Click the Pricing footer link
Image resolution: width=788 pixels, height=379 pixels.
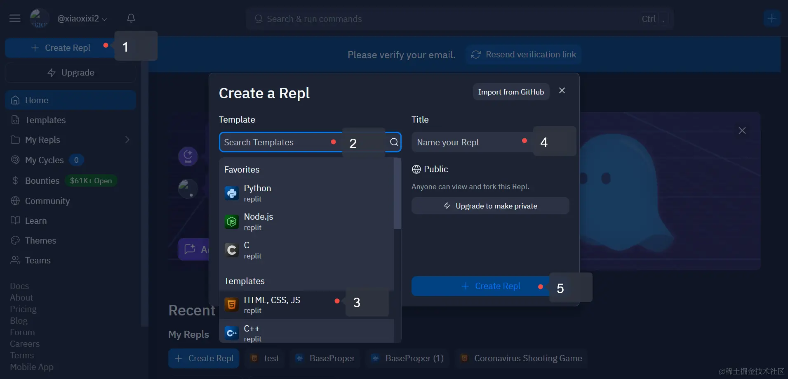[23, 309]
